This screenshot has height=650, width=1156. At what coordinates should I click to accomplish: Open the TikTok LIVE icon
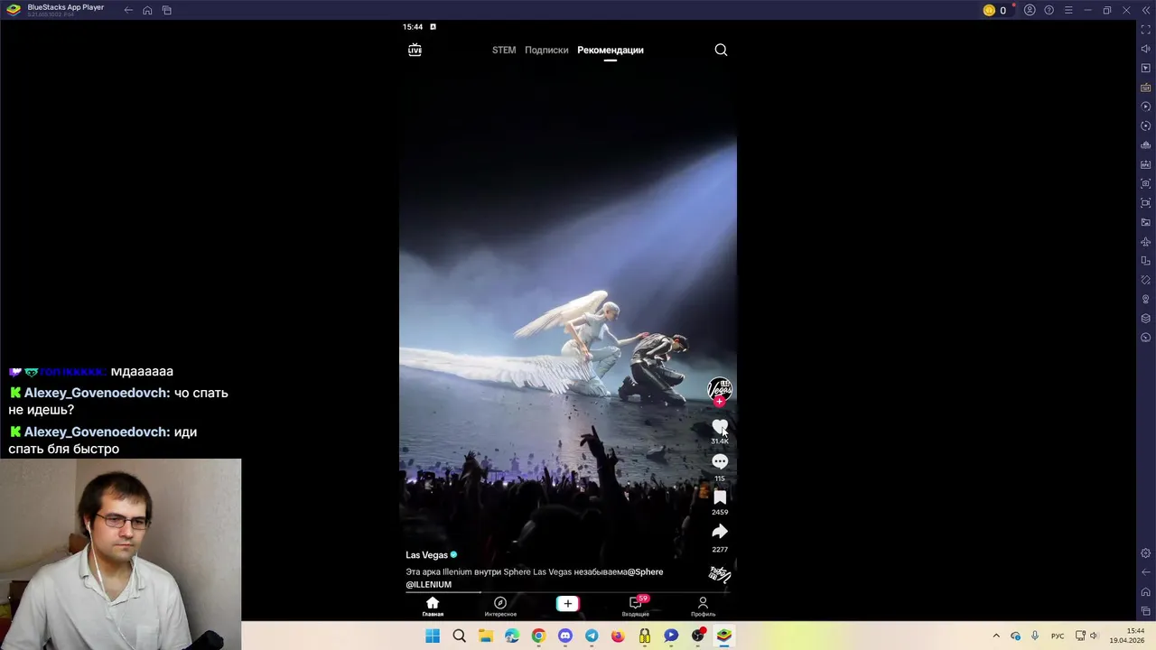415,50
